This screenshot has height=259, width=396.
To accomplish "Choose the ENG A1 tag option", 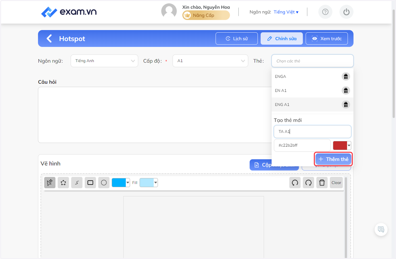I will tap(313, 104).
